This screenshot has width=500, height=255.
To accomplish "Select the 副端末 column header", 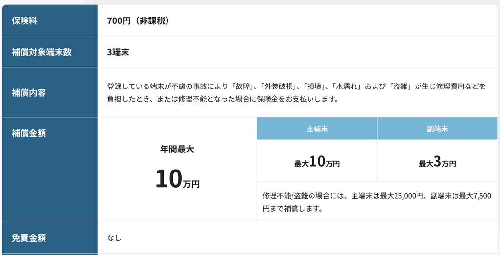I will [x=437, y=129].
